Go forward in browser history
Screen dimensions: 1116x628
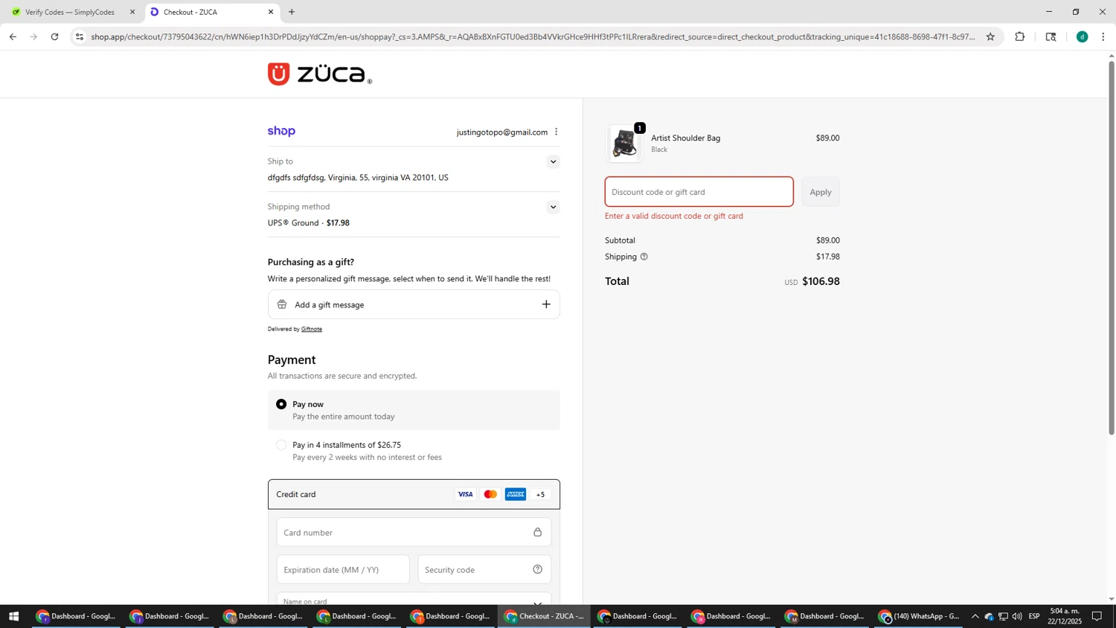click(x=33, y=36)
